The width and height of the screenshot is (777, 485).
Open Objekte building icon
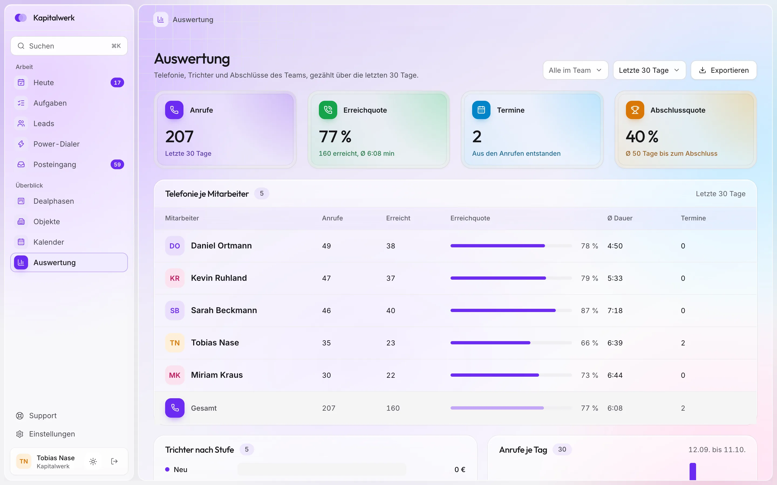(21, 222)
